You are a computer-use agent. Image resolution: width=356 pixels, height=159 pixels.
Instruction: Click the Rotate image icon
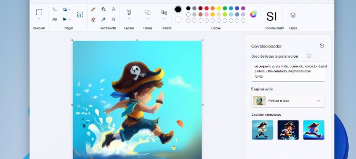point(65,10)
